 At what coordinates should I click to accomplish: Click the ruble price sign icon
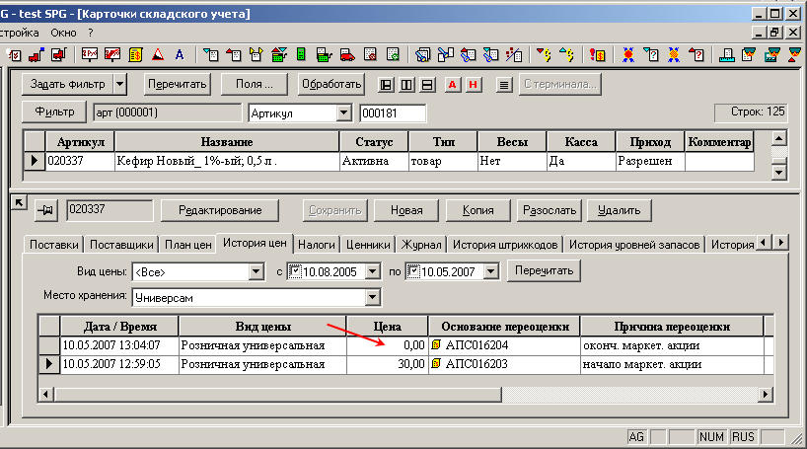(90, 54)
